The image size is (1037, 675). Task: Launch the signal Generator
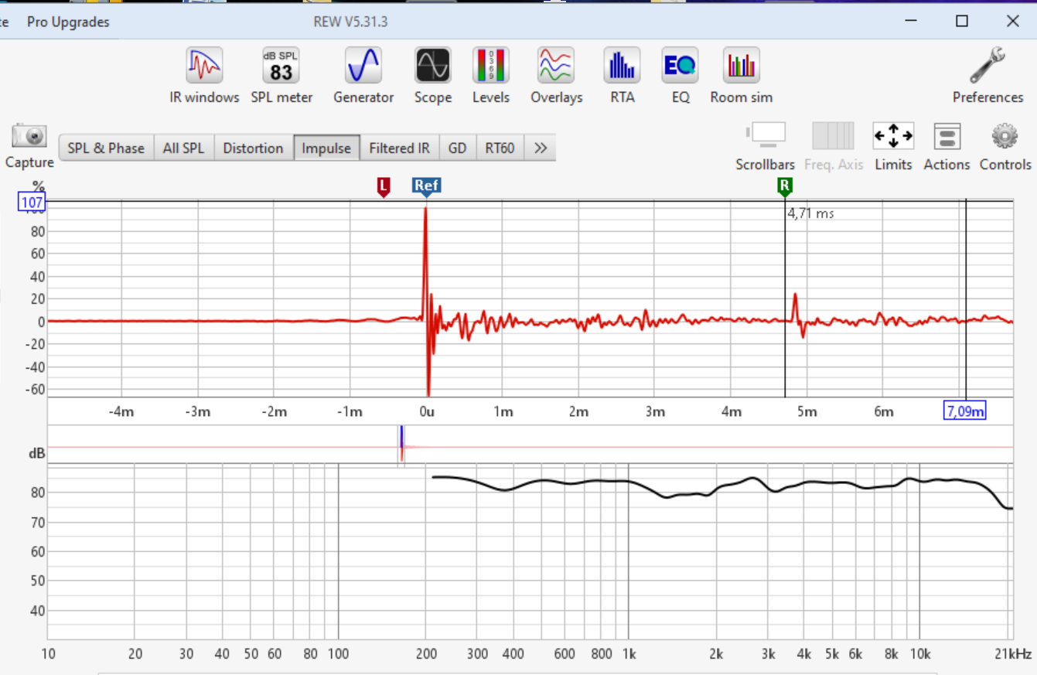(x=363, y=66)
